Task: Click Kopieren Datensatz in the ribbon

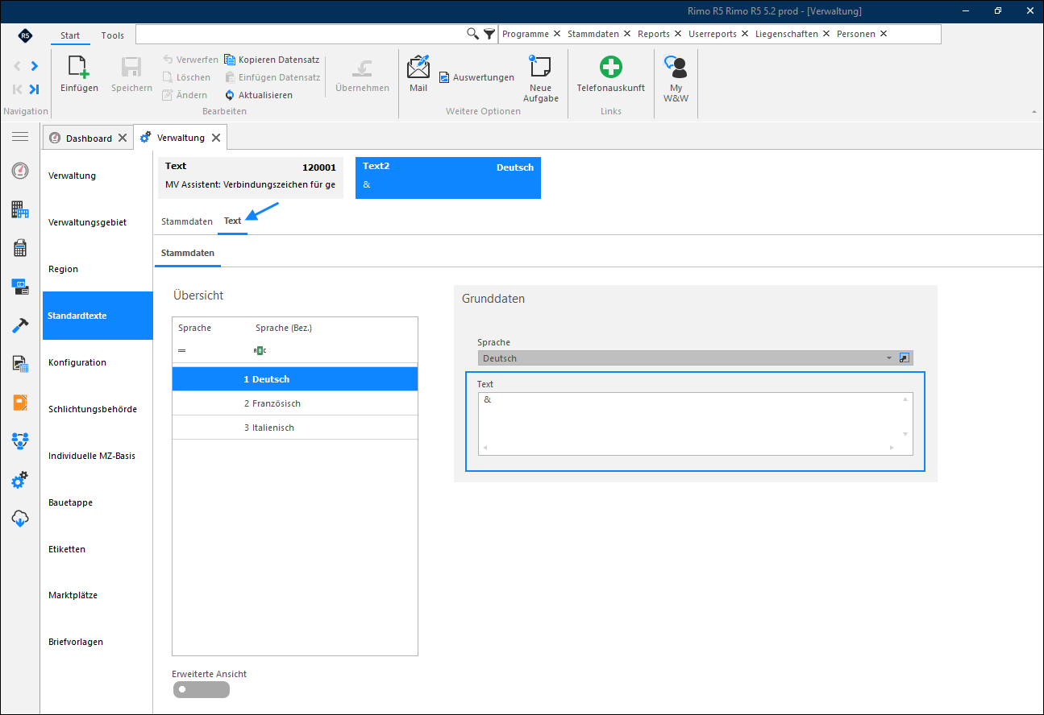Action: point(272,60)
